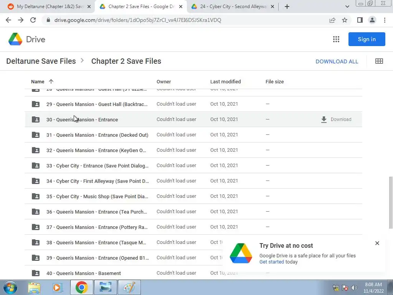Click folder icon of 33 Cyber City Entrance
This screenshot has width=393, height=295.
pos(36,166)
